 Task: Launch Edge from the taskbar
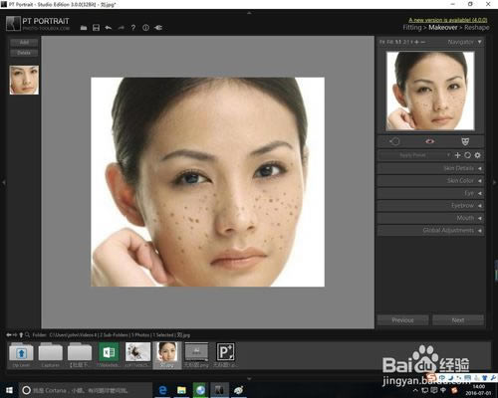point(162,390)
